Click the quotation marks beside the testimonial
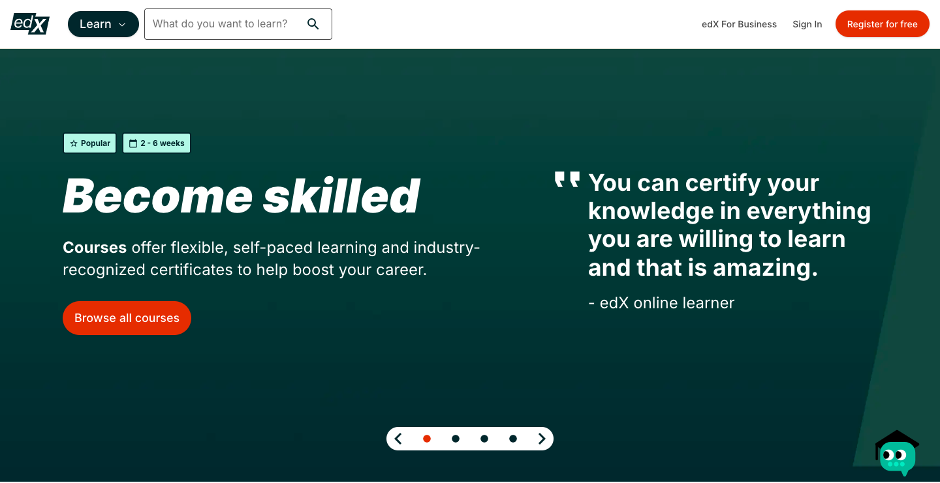Image resolution: width=940 pixels, height=483 pixels. point(567,179)
